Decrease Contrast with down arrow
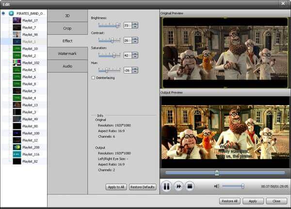Viewport: 291px width, 209px height. 135,42
